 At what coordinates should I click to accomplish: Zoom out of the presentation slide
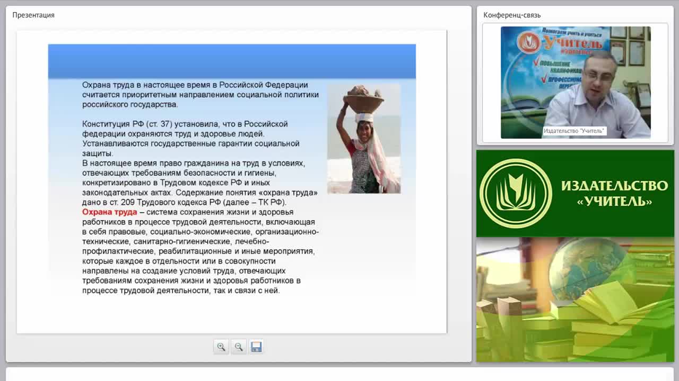239,347
